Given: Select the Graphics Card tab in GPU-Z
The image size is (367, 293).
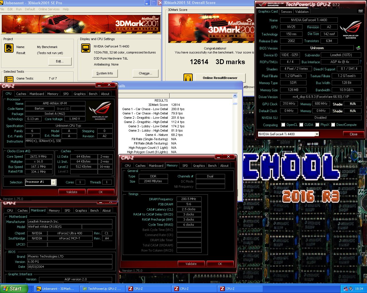Looking at the screenshot, I should pos(268,11).
